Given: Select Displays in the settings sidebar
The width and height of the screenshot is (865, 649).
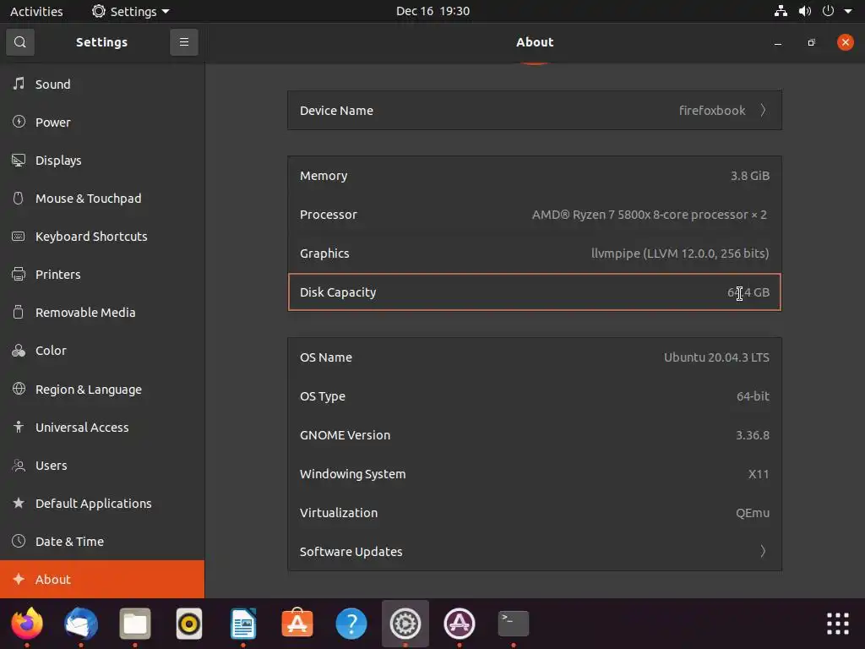Looking at the screenshot, I should 102,160.
